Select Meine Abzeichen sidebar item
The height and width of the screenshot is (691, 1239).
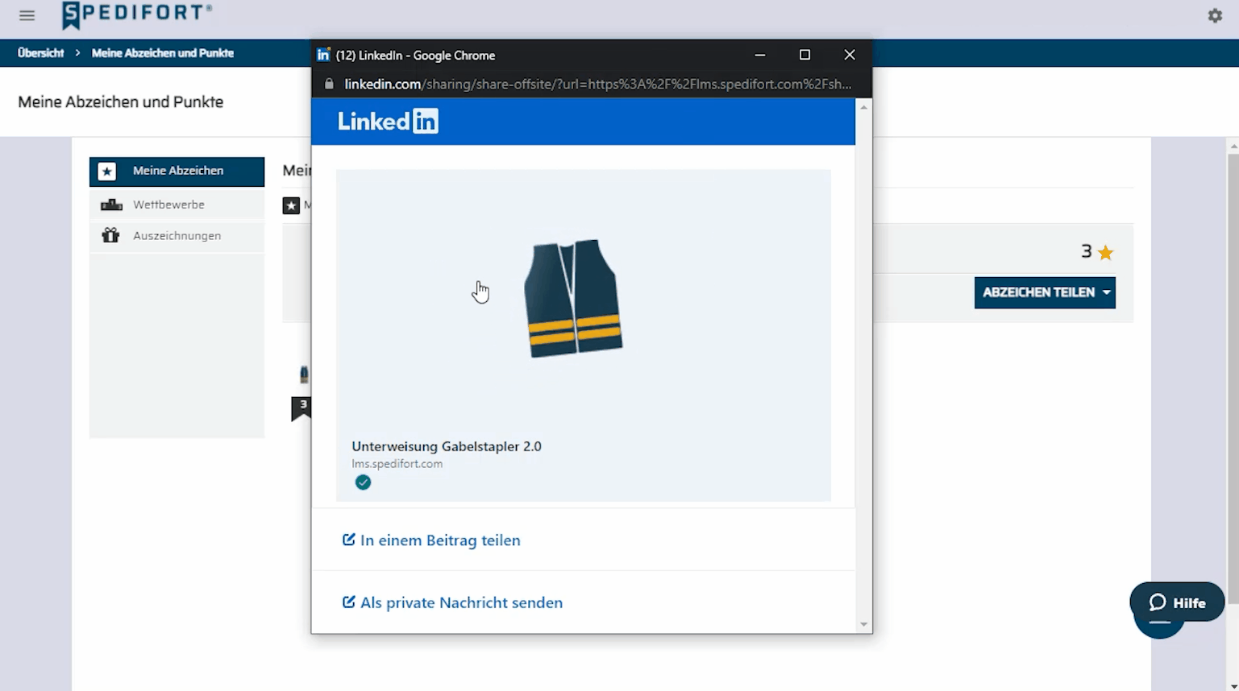(177, 172)
